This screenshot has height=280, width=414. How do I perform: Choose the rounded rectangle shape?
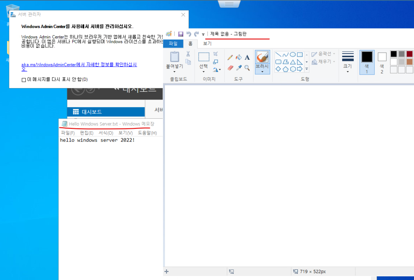pos(278,62)
